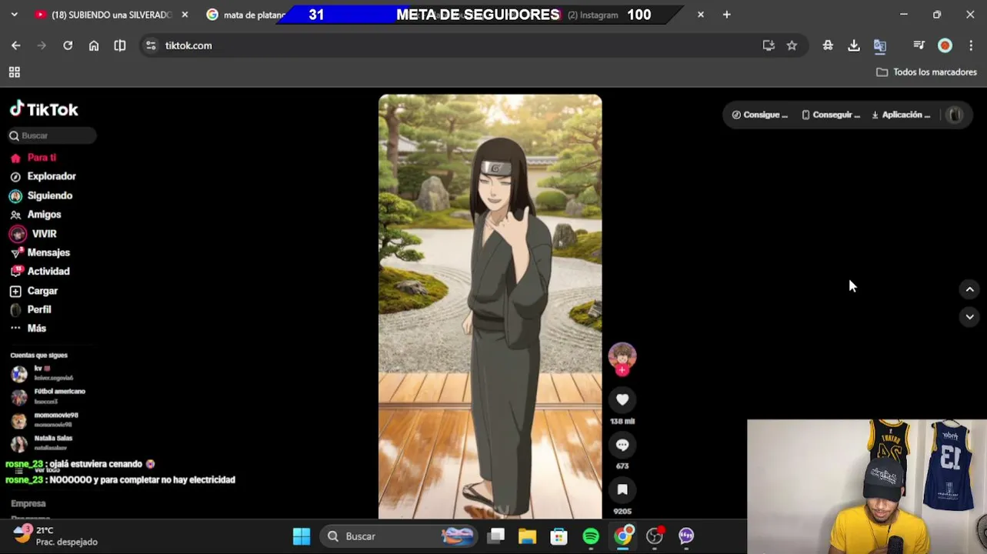Open the Todos los marcadores folder
Image resolution: width=987 pixels, height=554 pixels.
click(926, 72)
